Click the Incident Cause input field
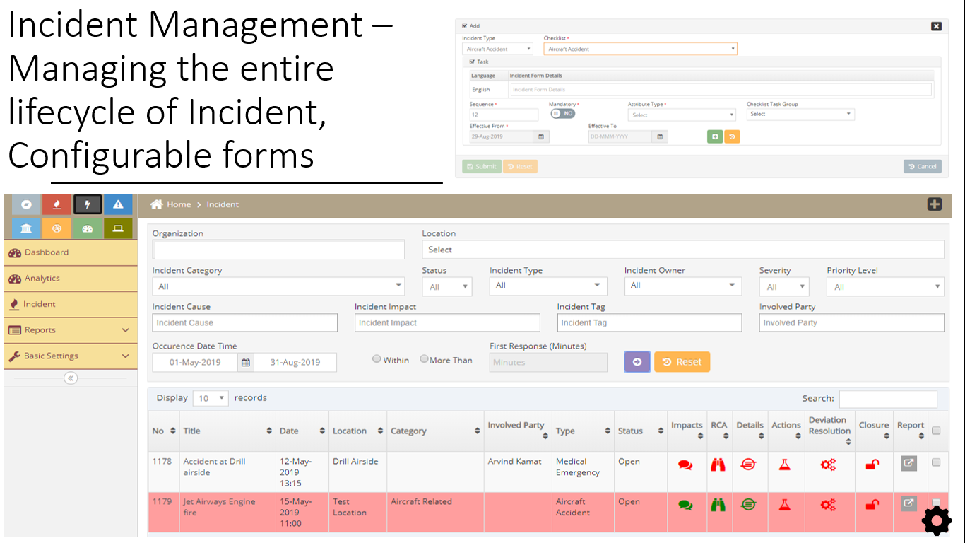Viewport: 965px width, 543px height. pos(245,322)
